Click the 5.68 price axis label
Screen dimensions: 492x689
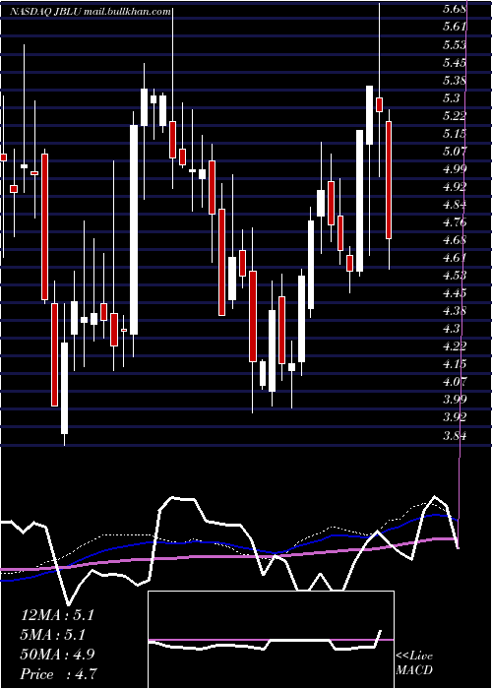(x=455, y=9)
